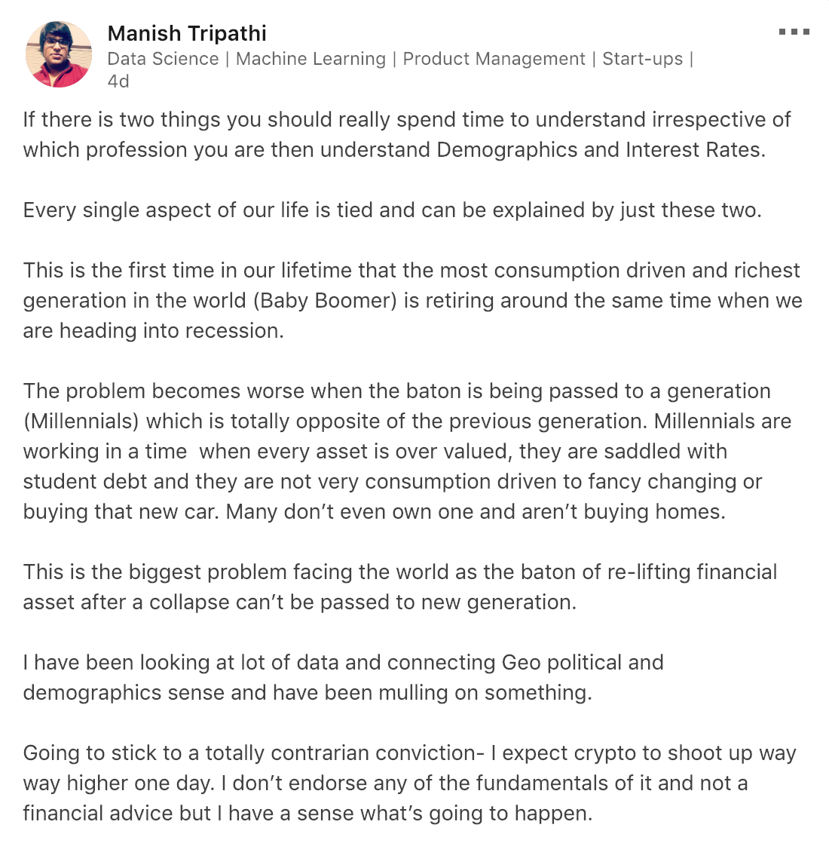Click the 'Product Management' headline segment

click(494, 59)
